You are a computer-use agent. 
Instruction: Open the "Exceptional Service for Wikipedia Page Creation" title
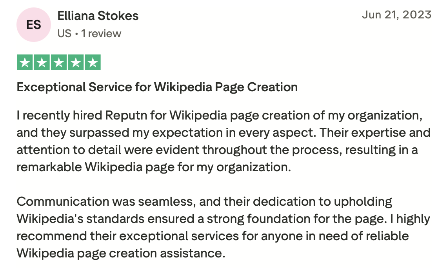tap(157, 87)
